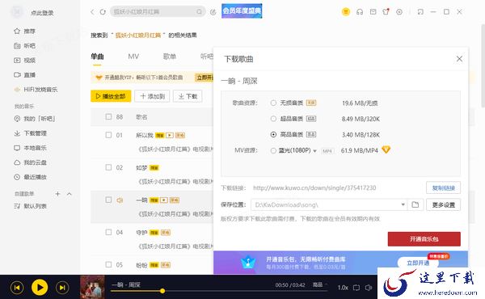The height and width of the screenshot is (299, 485).
Task: Open the 听吧 radio section in sidebar
Action: (x=24, y=46)
